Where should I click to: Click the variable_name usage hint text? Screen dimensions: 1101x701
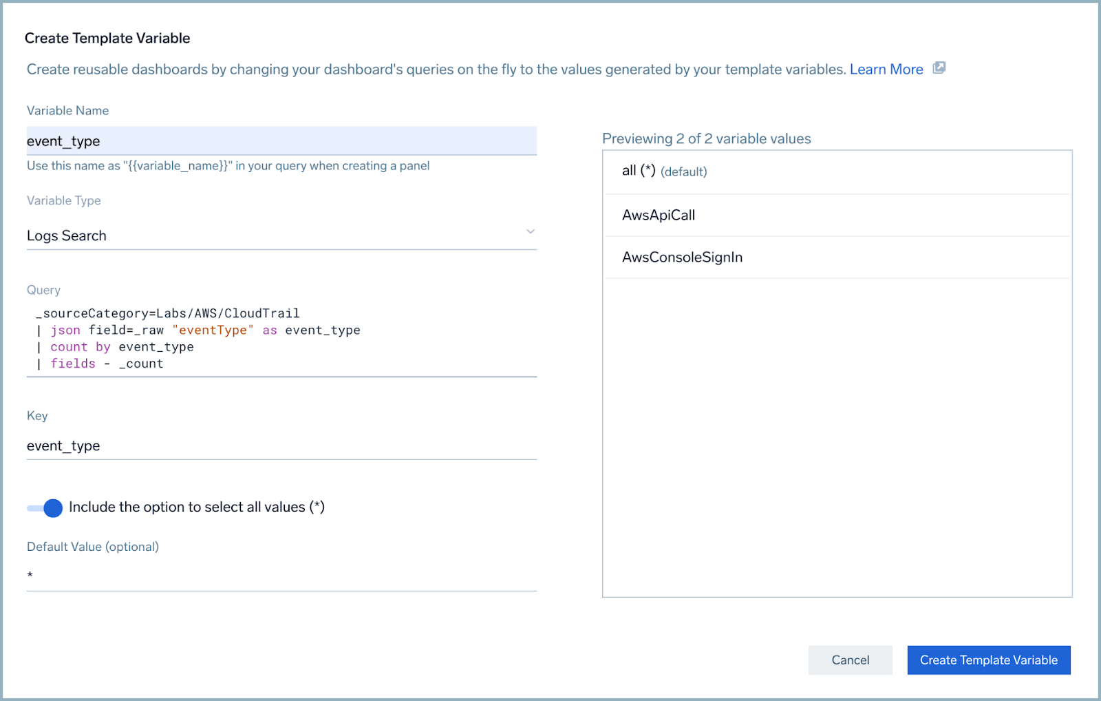pyautogui.click(x=227, y=165)
